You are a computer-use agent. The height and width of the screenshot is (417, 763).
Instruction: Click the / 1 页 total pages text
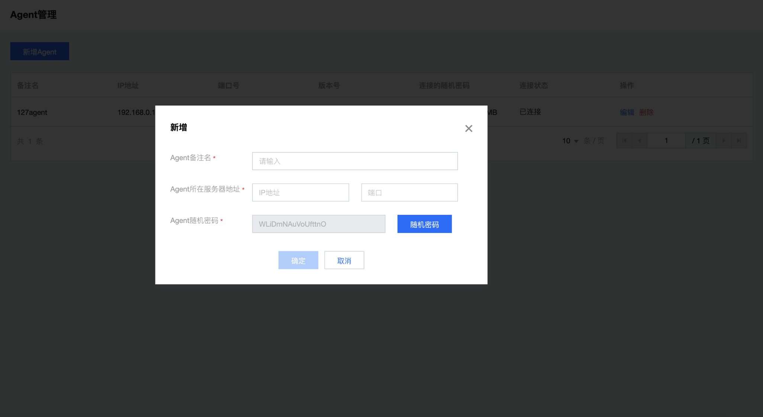[x=701, y=140]
